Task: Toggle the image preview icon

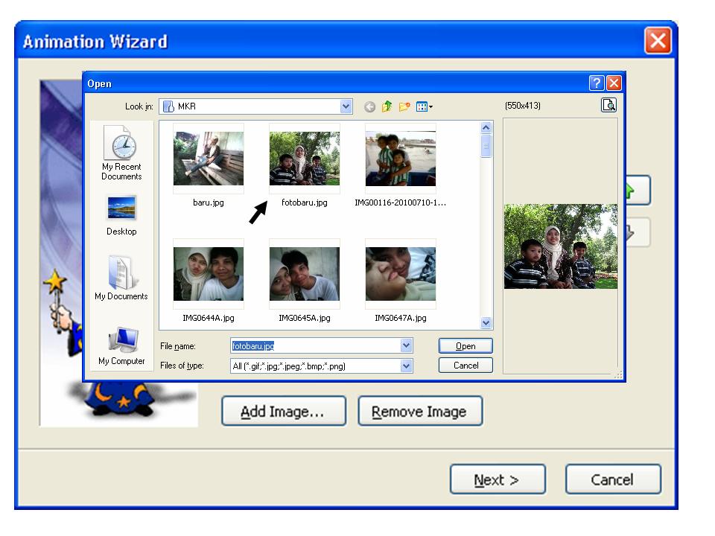Action: (x=608, y=105)
